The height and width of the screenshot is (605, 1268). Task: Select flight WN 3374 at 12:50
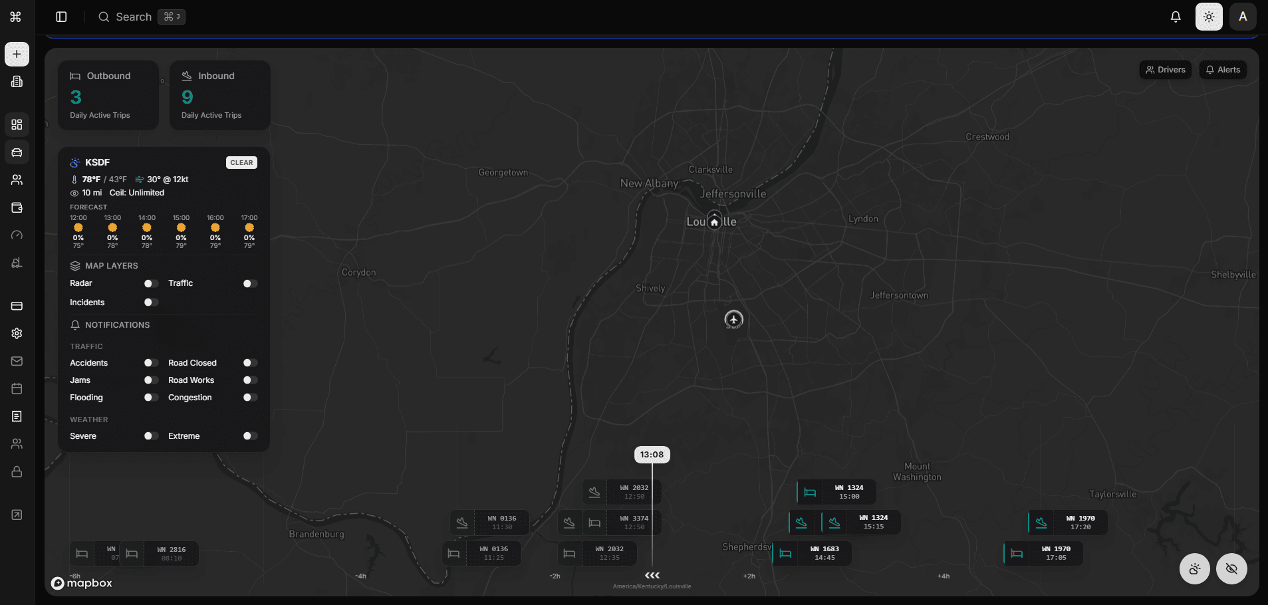coord(622,523)
